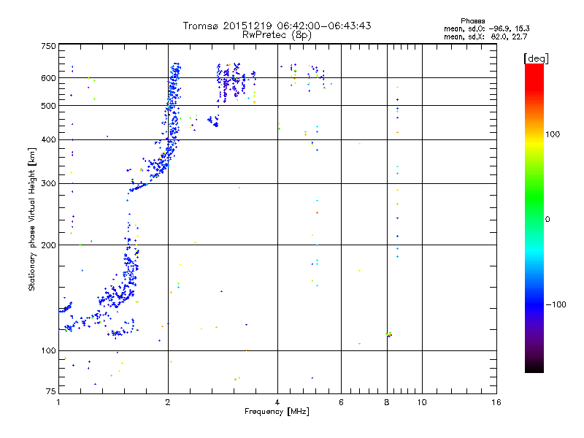The height and width of the screenshot is (438, 584).
Task: Click the y-axis tick label "400"
Action: (x=48, y=139)
